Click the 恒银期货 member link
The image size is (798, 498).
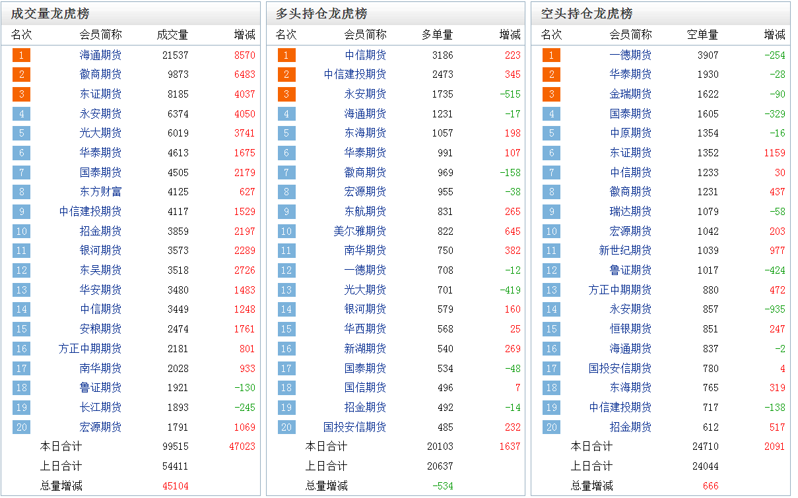[x=630, y=328]
